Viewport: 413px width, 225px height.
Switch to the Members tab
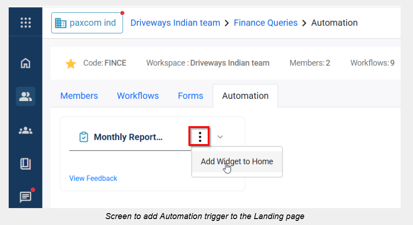[x=79, y=96]
